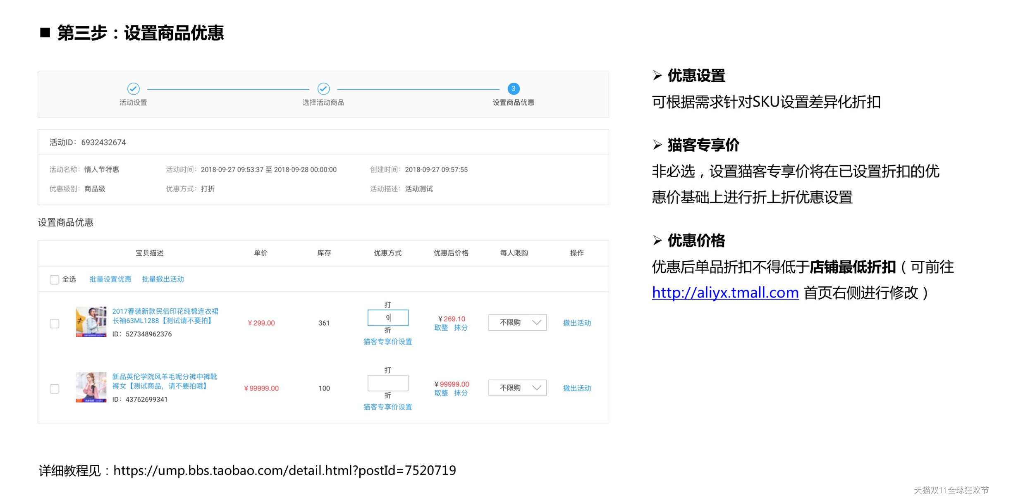This screenshot has width=1011, height=498.
Task: Open the aliyx.tmall.com hyperlink
Action: [x=725, y=293]
